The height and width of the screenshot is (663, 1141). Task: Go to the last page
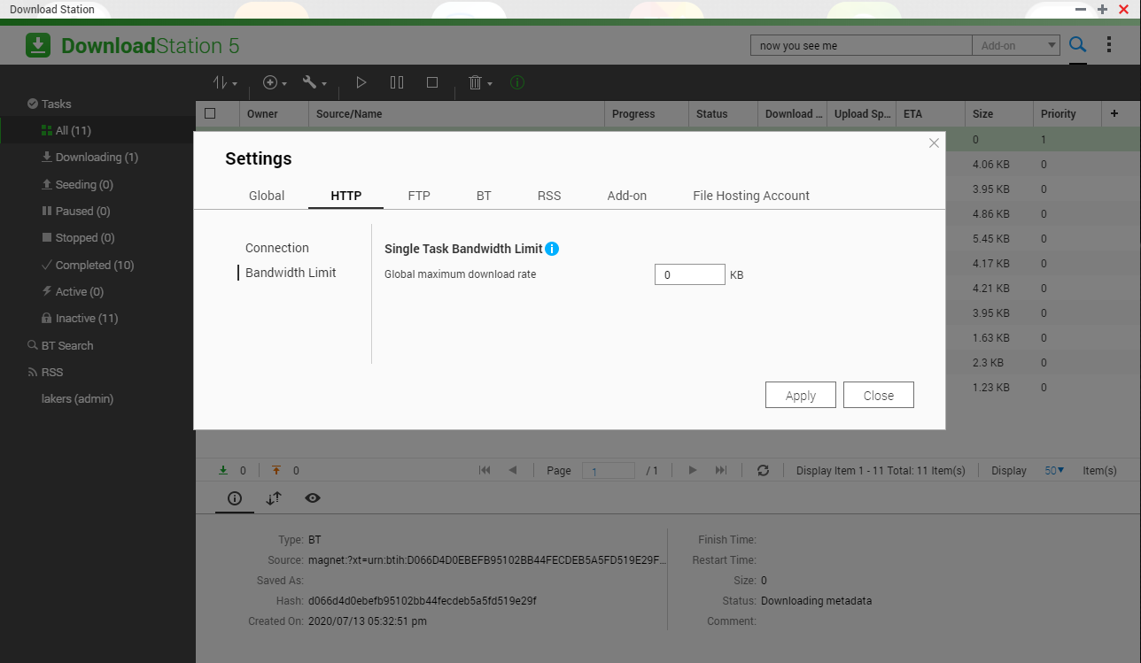click(x=721, y=470)
